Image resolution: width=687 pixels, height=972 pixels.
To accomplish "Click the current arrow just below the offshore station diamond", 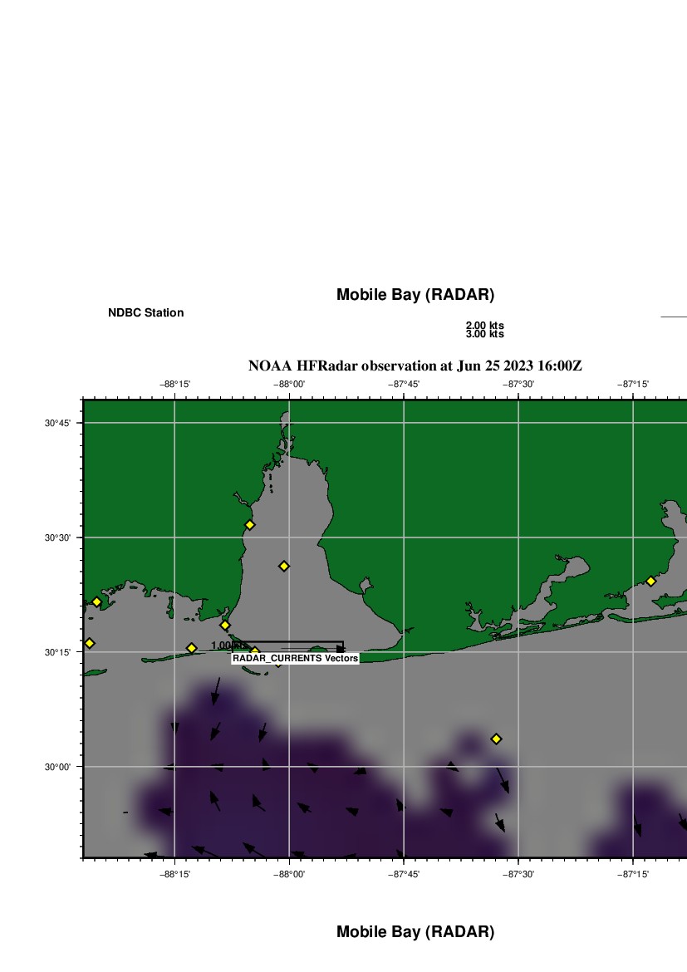I will [503, 779].
